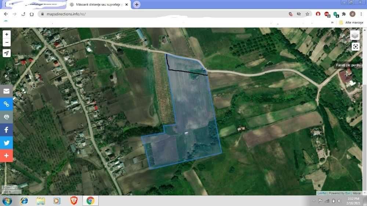Click the translate icon in address bar
The image size is (367, 206).
click(290, 14)
